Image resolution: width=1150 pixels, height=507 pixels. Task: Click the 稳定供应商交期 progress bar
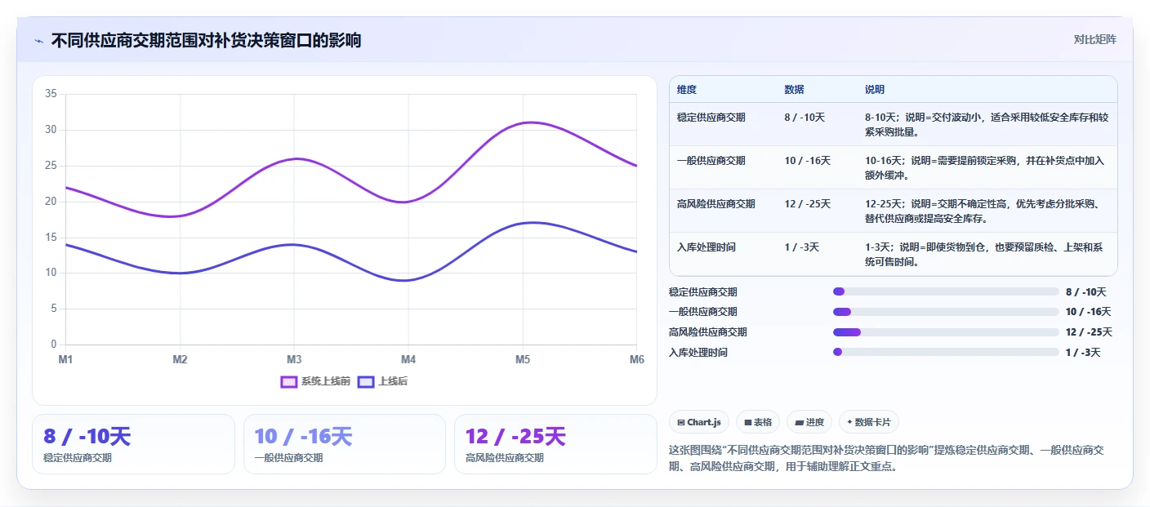click(946, 291)
